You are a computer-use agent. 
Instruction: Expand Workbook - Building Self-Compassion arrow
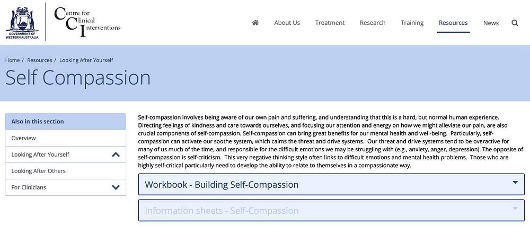tap(515, 183)
